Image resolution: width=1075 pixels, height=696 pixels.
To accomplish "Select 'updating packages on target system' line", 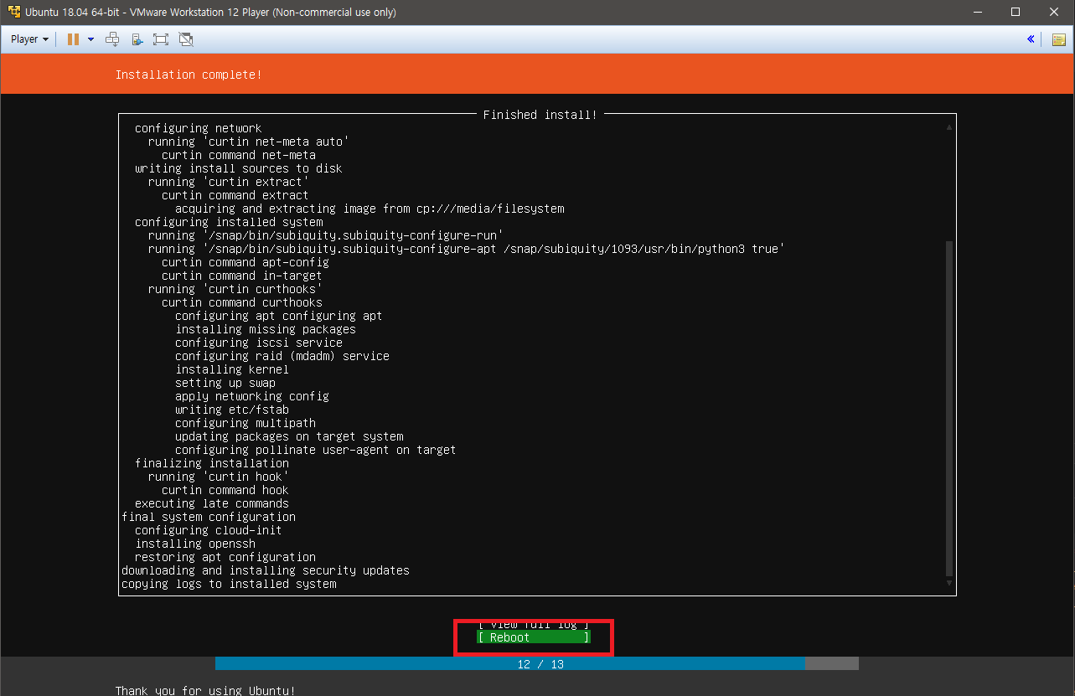I will pos(289,436).
